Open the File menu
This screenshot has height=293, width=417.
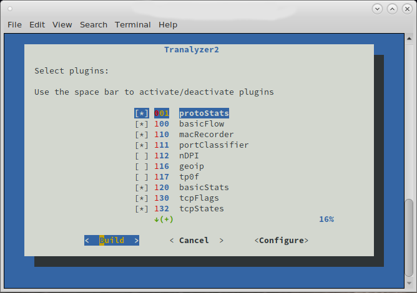coord(14,25)
